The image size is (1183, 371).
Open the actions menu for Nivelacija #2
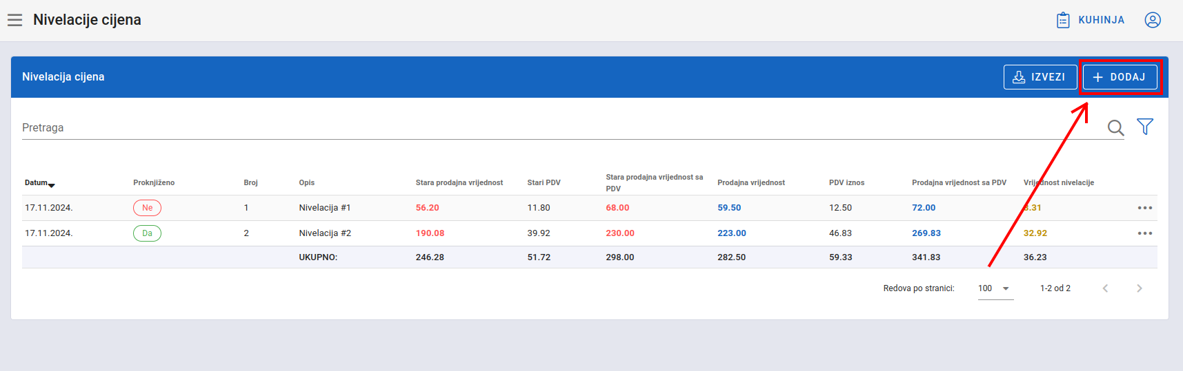pos(1145,233)
